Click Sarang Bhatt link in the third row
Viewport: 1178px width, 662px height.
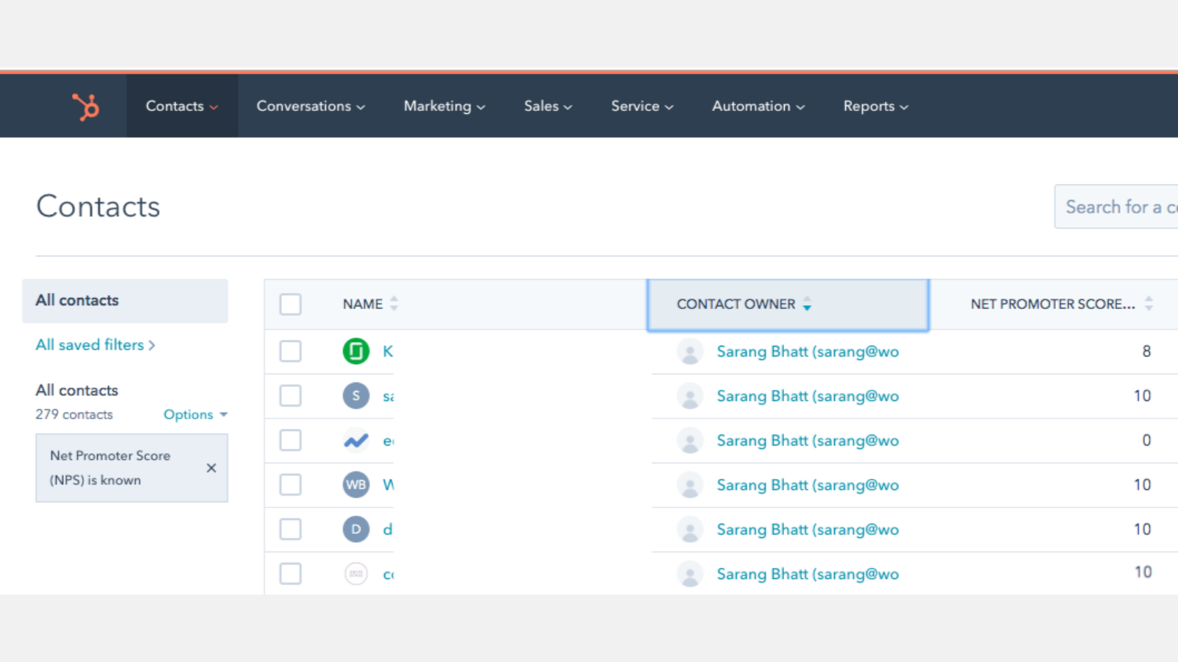(807, 440)
